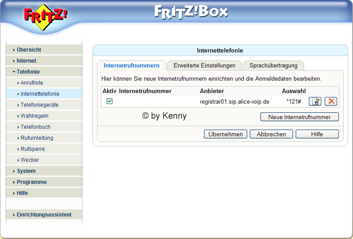Expand the Programme sidebar section
The image size is (353, 239).
tap(31, 182)
